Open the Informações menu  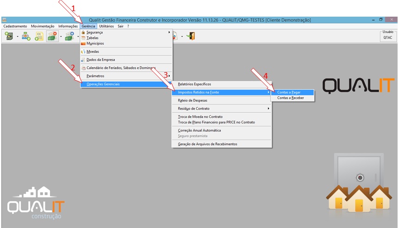[x=68, y=26]
